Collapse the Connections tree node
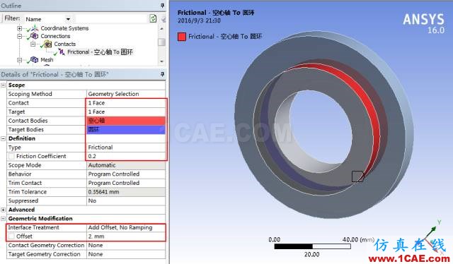453x264 pixels. [19, 36]
